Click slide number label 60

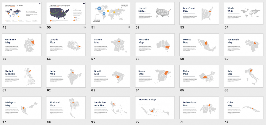[226, 59]
